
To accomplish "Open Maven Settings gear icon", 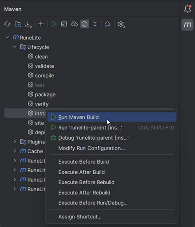I will 121,24.
